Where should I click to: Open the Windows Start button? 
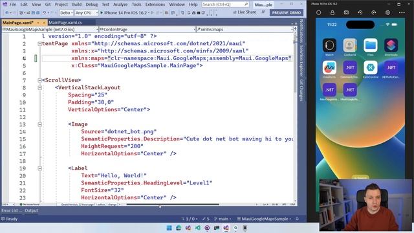(x=169, y=228)
